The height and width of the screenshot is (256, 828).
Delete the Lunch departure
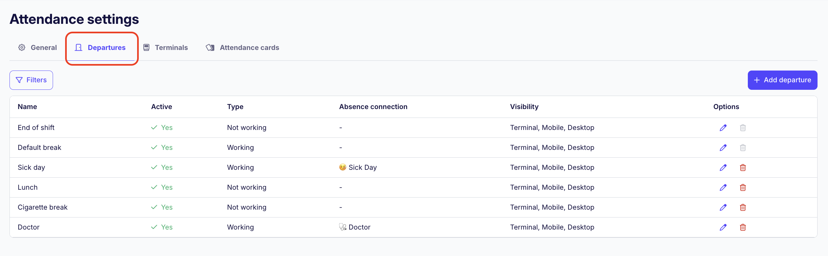point(743,187)
